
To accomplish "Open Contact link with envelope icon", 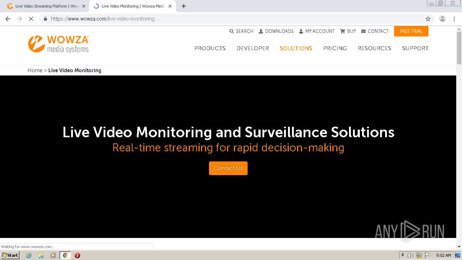I will click(x=375, y=31).
